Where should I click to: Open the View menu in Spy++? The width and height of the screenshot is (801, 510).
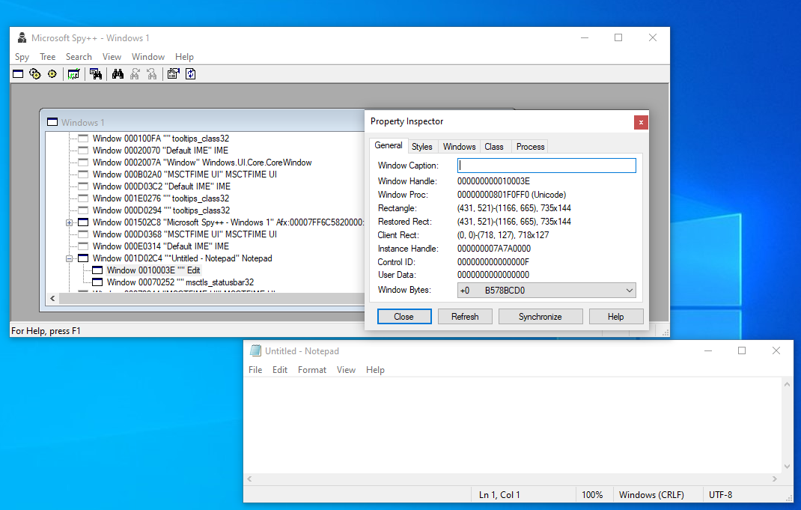tap(112, 57)
